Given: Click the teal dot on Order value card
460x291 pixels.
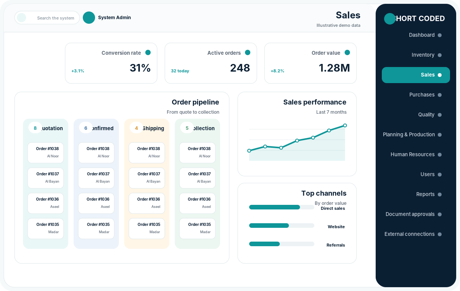Looking at the screenshot, I should 347,52.
